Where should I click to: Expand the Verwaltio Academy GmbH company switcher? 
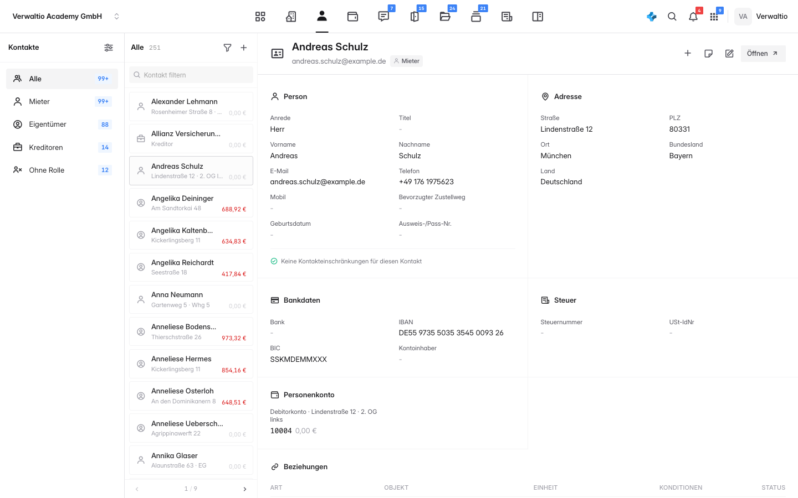[66, 17]
